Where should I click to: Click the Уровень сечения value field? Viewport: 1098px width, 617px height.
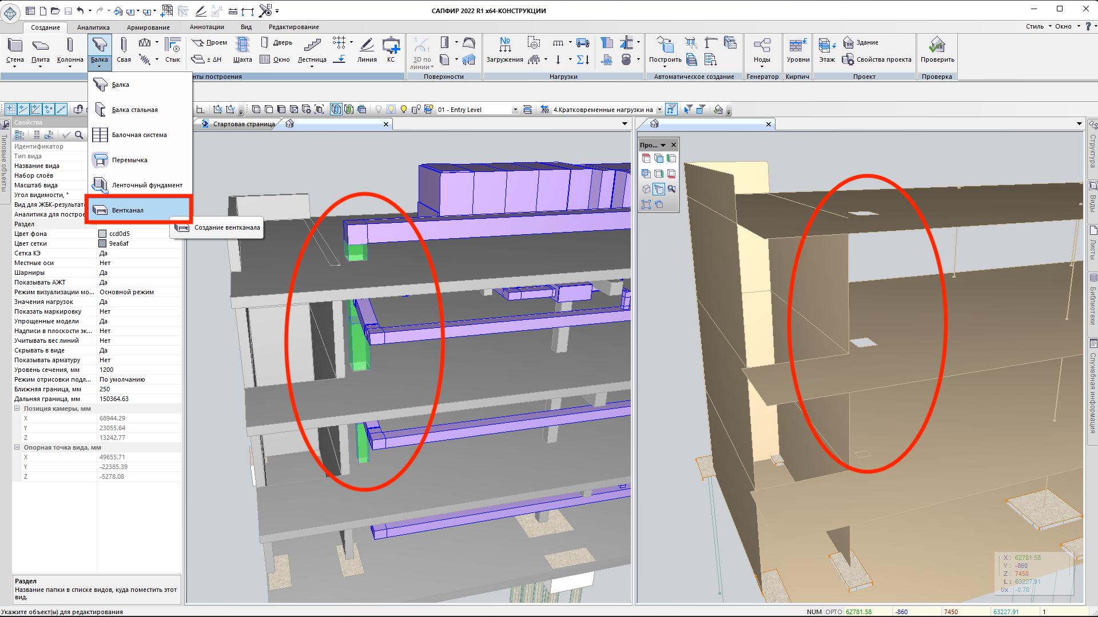137,370
